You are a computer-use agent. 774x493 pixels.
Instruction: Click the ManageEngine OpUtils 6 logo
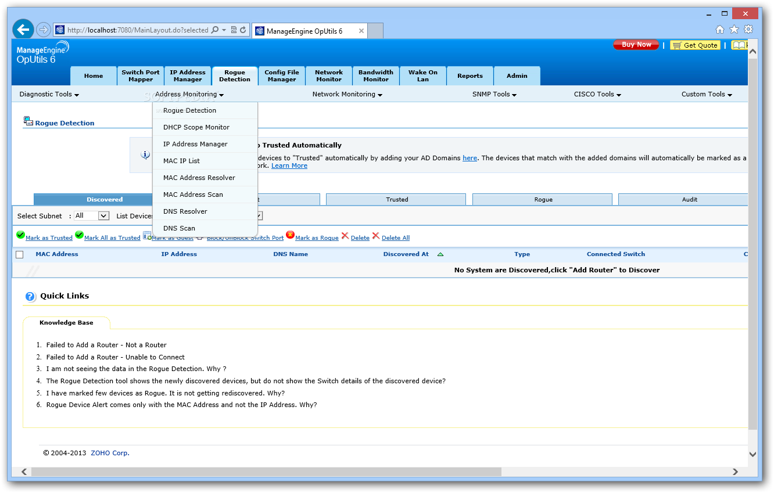(43, 52)
